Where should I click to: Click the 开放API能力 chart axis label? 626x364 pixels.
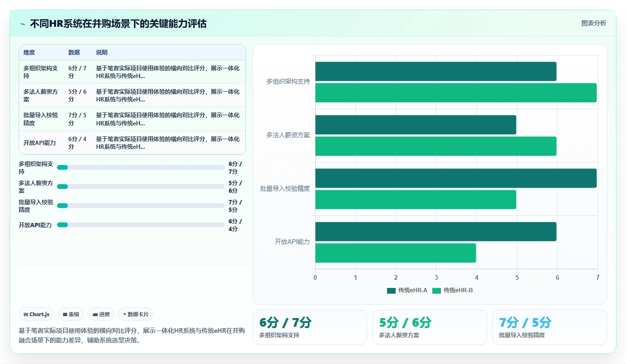[292, 242]
